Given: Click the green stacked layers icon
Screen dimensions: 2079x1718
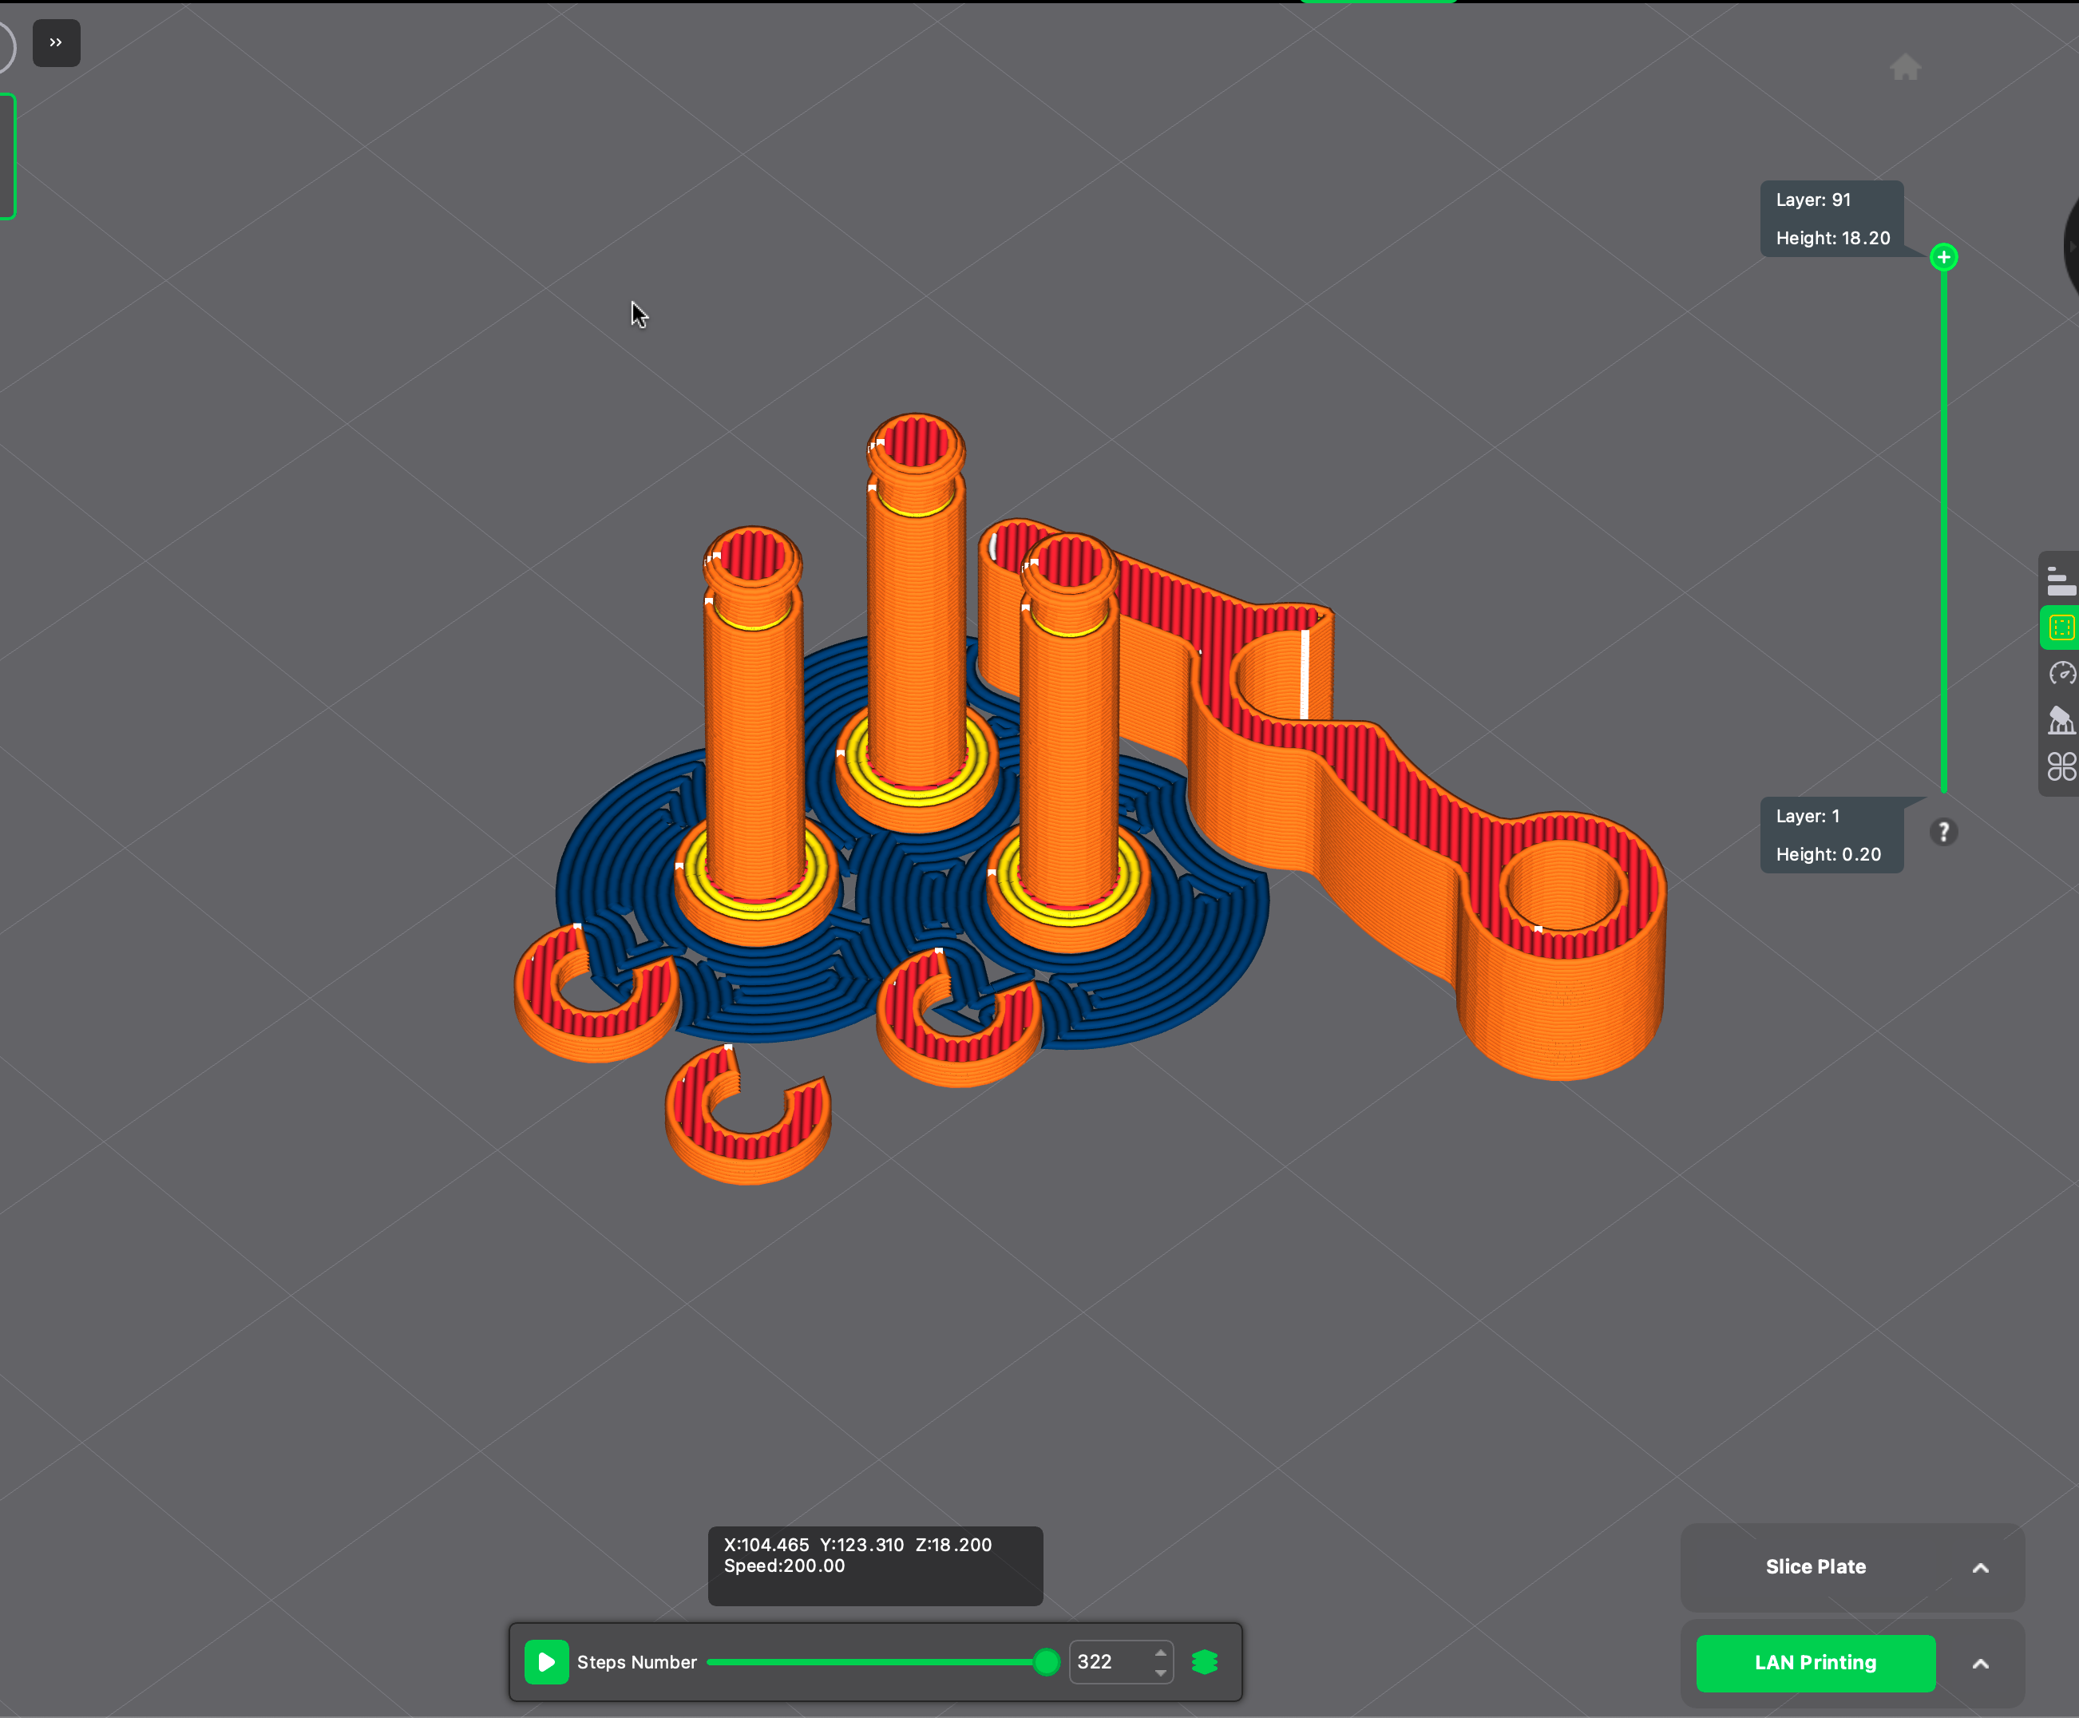Looking at the screenshot, I should (x=1204, y=1663).
